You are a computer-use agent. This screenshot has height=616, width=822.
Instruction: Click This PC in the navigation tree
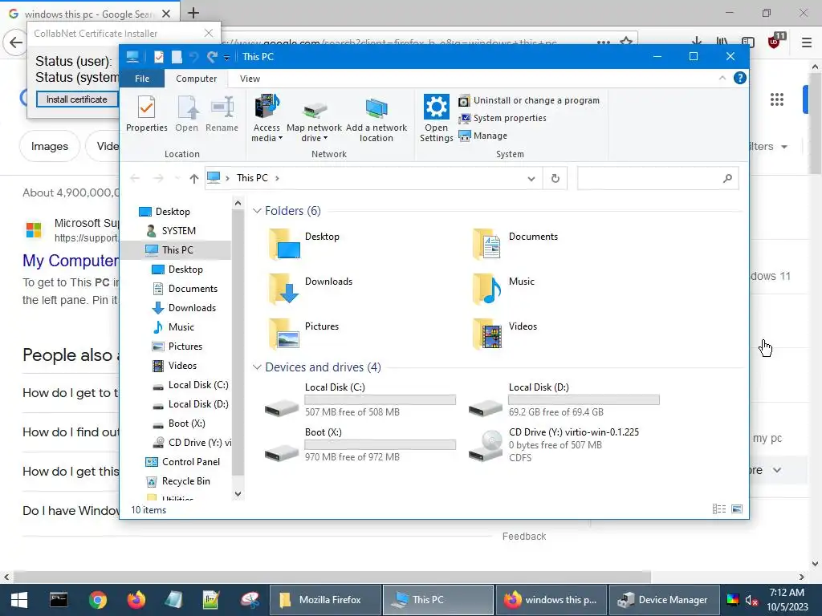177,250
